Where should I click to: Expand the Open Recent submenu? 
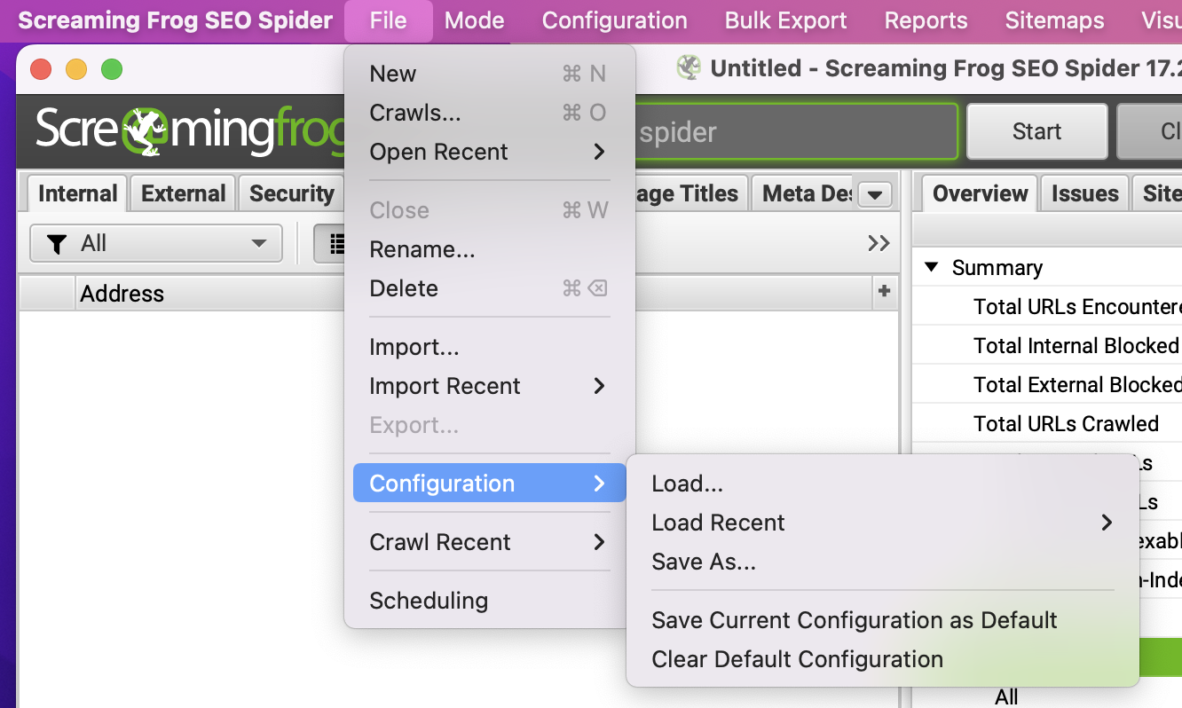(x=487, y=152)
